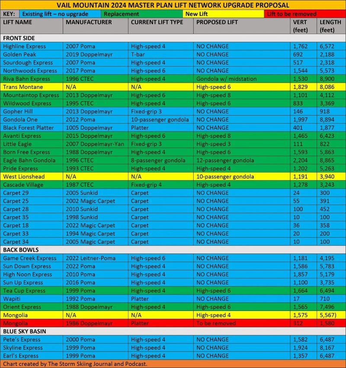Viewport: 346px width, 368px height.
Task: Select the 'West Lionshead' lift name
Action: tap(24, 176)
